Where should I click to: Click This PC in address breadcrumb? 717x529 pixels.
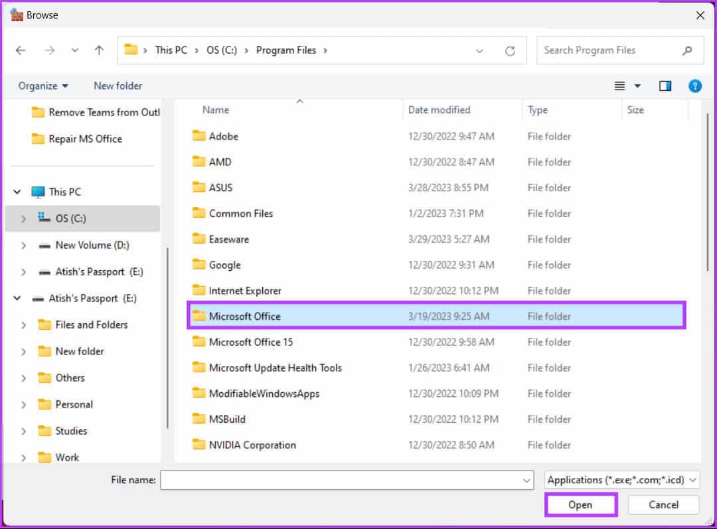pyautogui.click(x=171, y=50)
